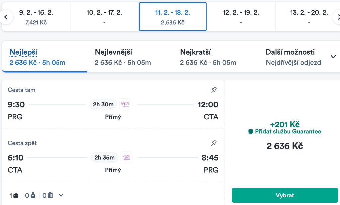Click the Wizz Air logo on return flight
Viewport: 340px width, 205px height.
tap(126, 157)
